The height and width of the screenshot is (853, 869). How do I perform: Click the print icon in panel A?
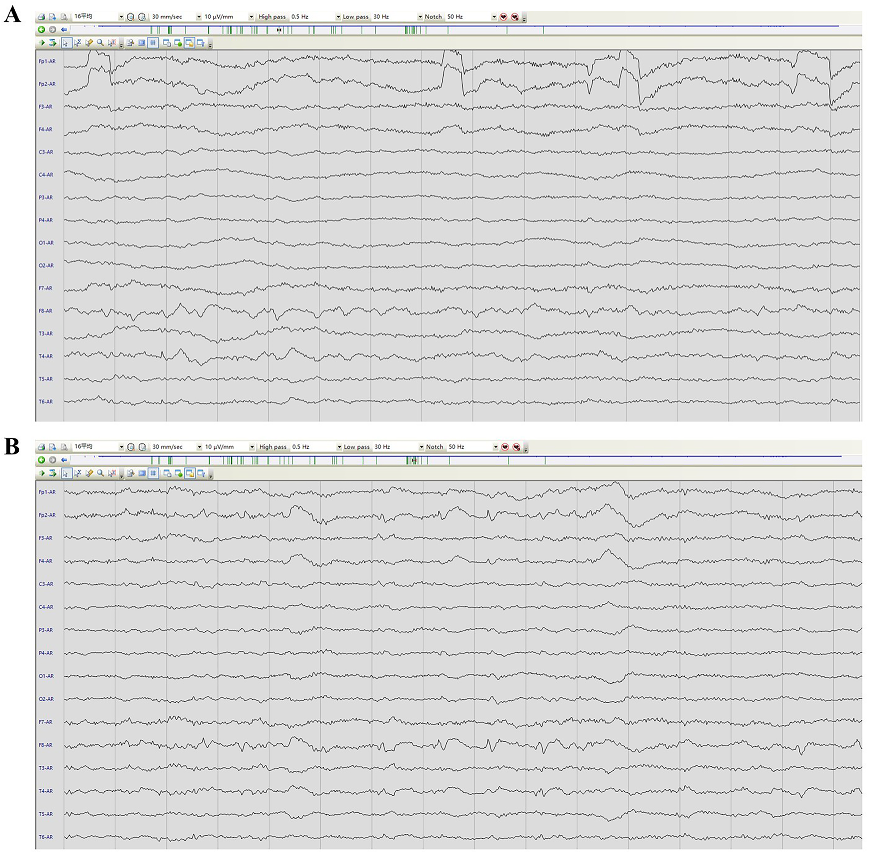41,17
